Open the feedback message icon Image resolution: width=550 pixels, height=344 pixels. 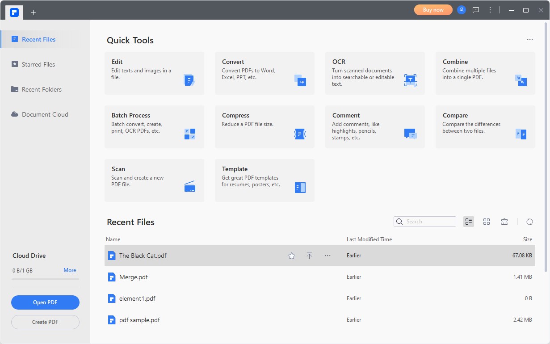coord(476,10)
